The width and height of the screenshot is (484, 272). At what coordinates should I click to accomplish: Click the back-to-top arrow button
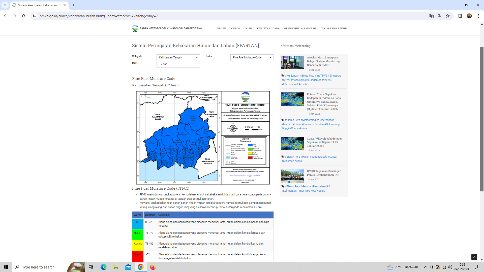tap(474, 257)
